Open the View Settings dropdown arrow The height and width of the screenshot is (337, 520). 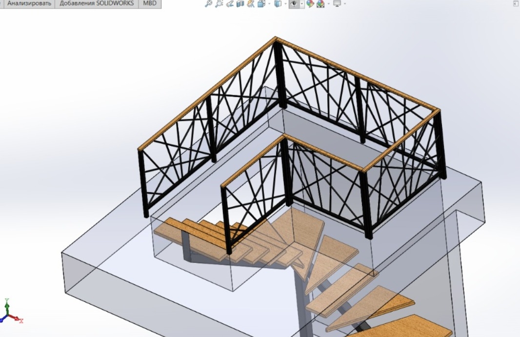344,4
